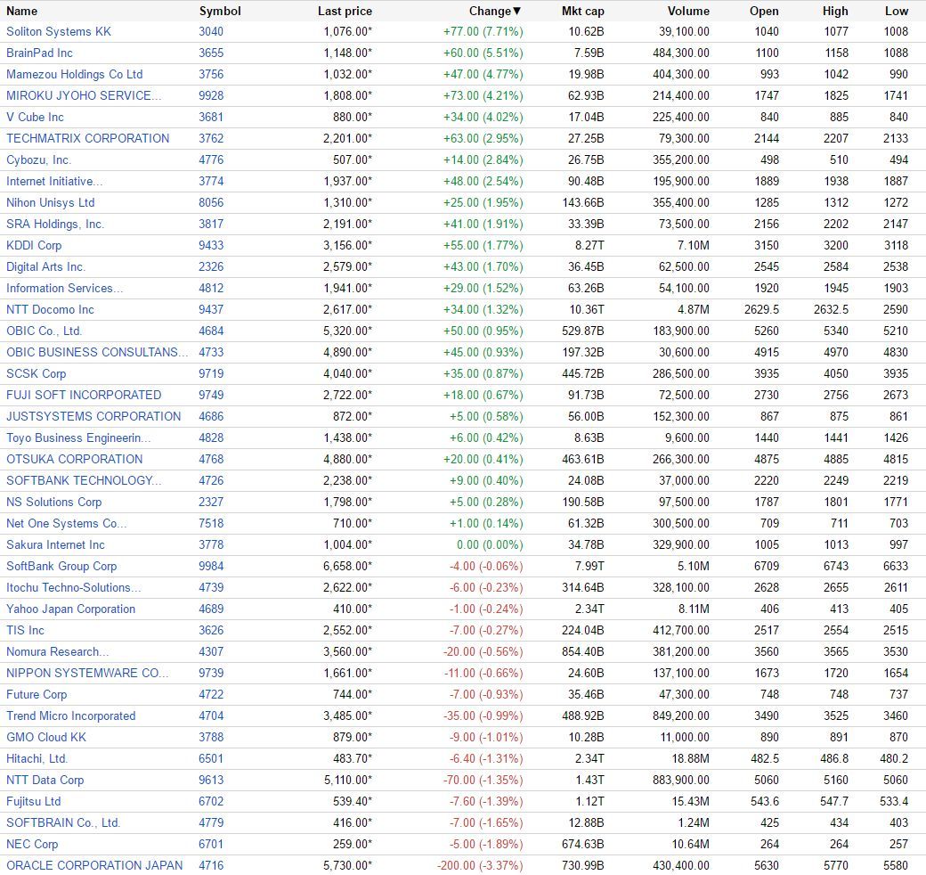Open SOFTBANK TECHNOLOGY link
This screenshot has height=875, width=926.
pyautogui.click(x=84, y=481)
